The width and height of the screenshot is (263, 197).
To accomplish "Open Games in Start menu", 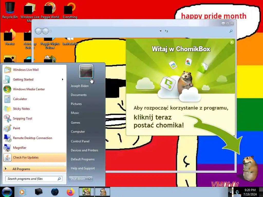I will (76, 123).
